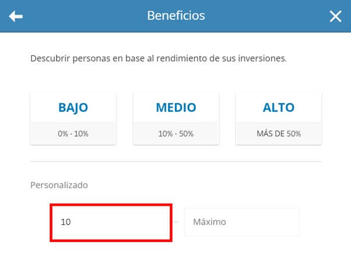Click the Personalizado section label
The height and width of the screenshot is (253, 351).
[x=59, y=185]
